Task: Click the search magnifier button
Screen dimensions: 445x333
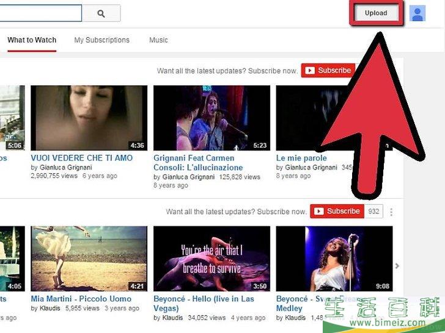Action: 101,13
